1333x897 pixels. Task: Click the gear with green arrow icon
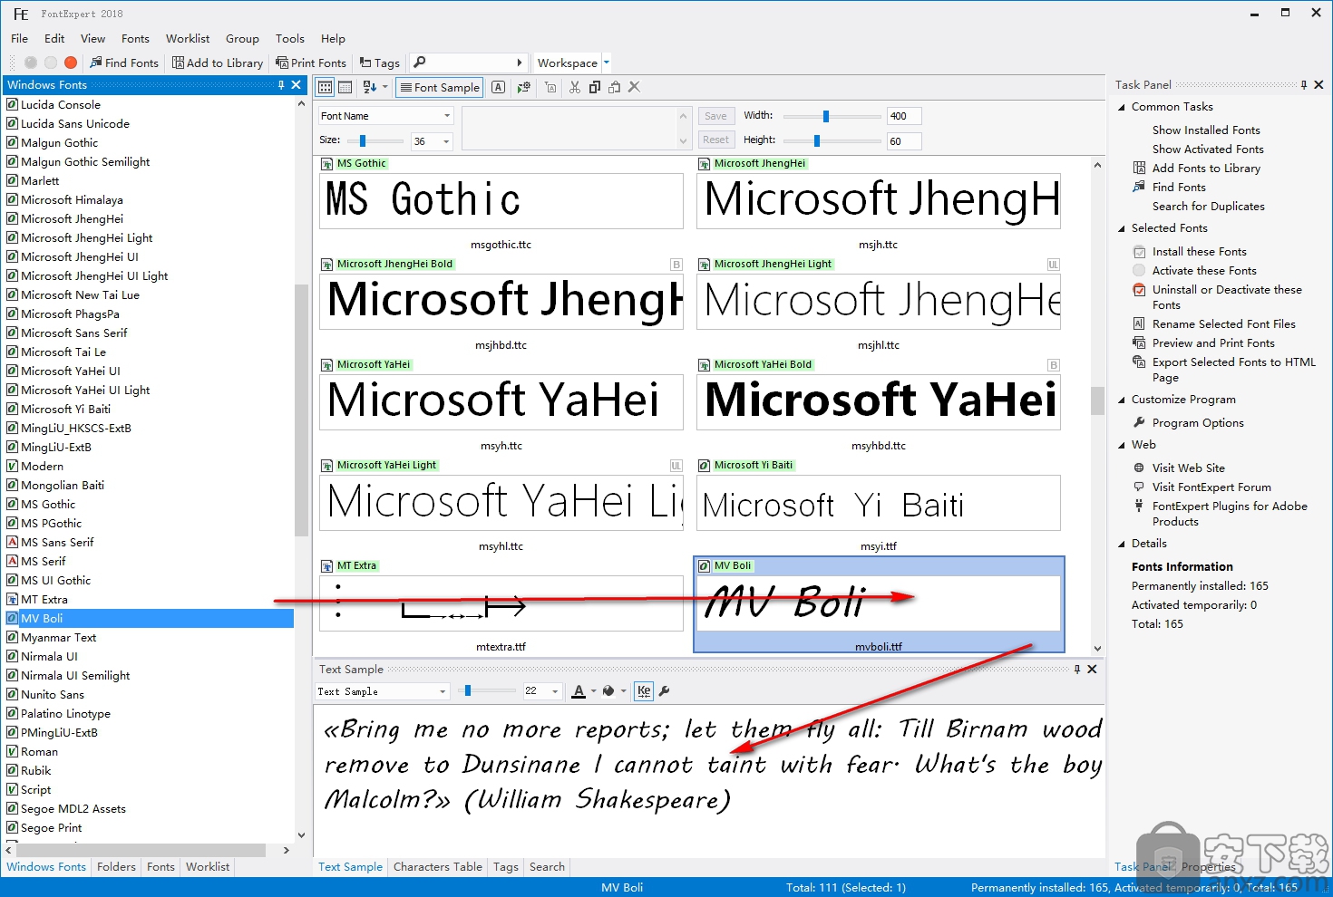pyautogui.click(x=524, y=87)
